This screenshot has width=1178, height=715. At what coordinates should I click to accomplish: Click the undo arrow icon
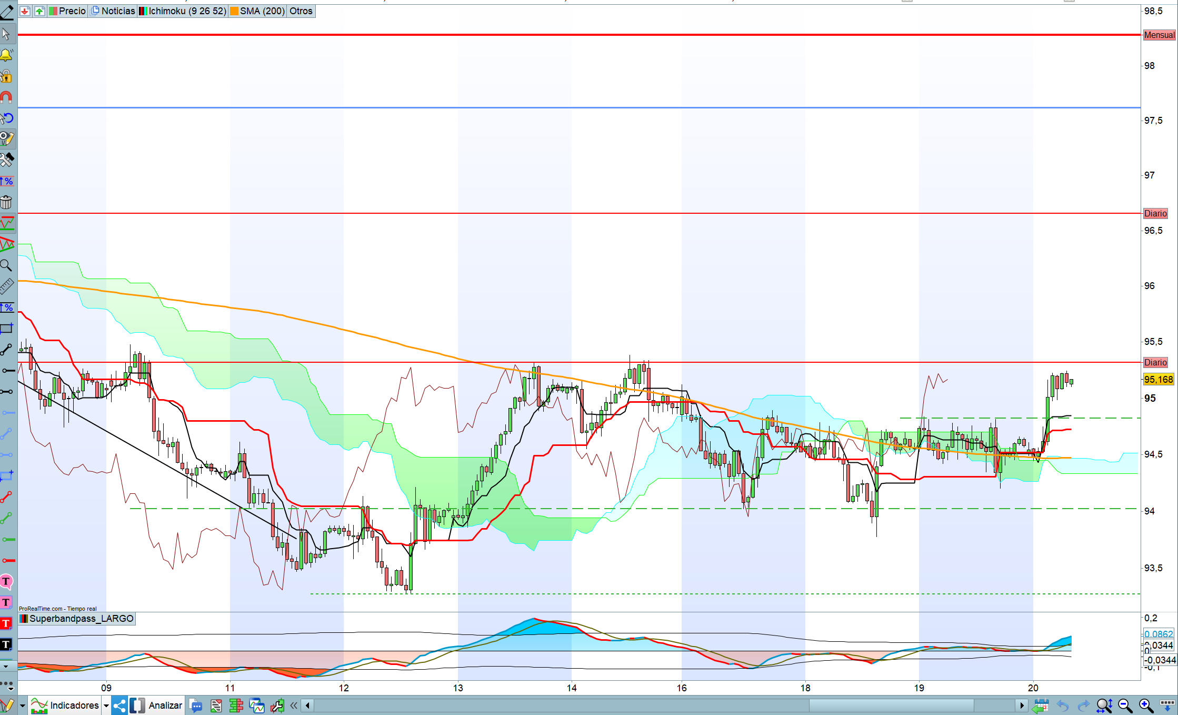tap(1062, 706)
